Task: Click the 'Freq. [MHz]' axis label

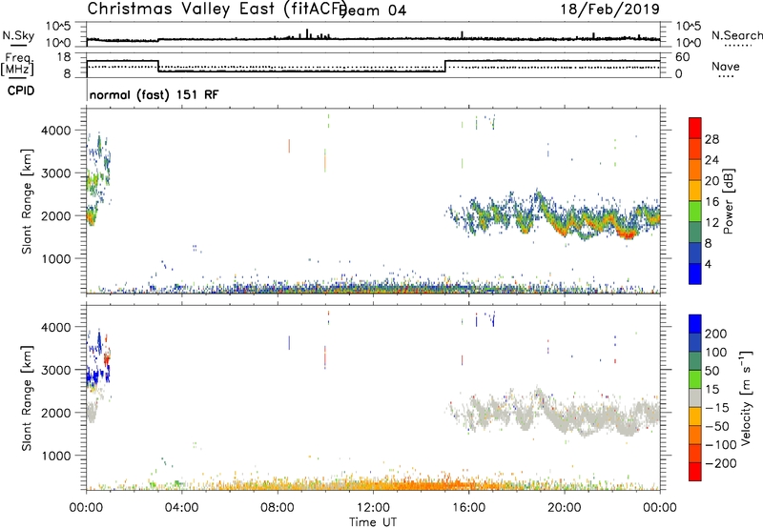Action: pos(18,64)
